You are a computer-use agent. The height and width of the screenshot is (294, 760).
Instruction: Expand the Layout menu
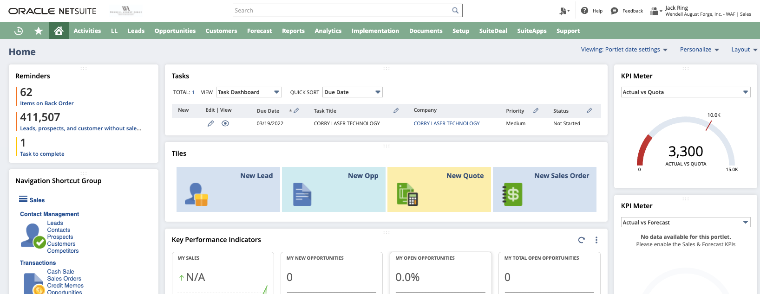(x=745, y=50)
